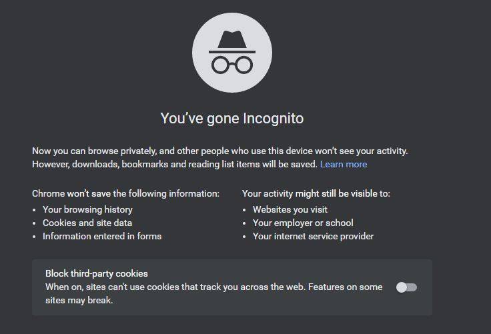This screenshot has width=491, height=334.
Task: Click the "Now you can browse privately" sentence
Action: [x=220, y=151]
